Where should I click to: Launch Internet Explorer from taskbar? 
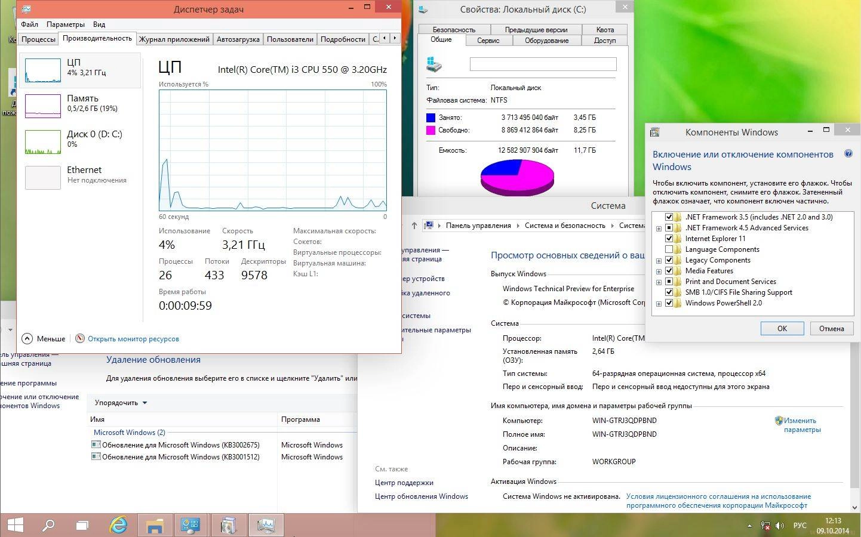[119, 525]
